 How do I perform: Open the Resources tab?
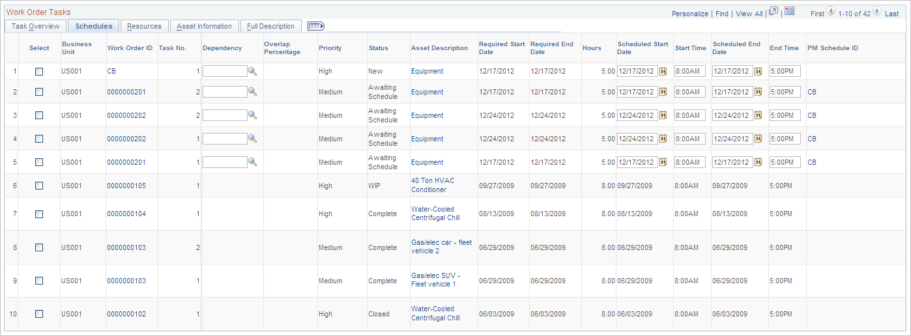[x=144, y=26]
